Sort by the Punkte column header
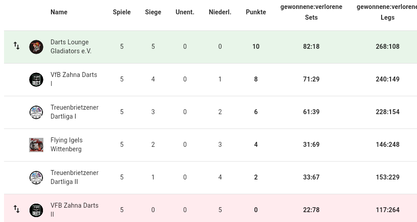Image resolution: width=417 pixels, height=222 pixels. pos(256,12)
